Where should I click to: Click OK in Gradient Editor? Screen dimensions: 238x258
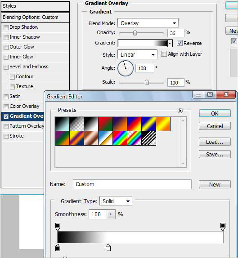coord(215,114)
